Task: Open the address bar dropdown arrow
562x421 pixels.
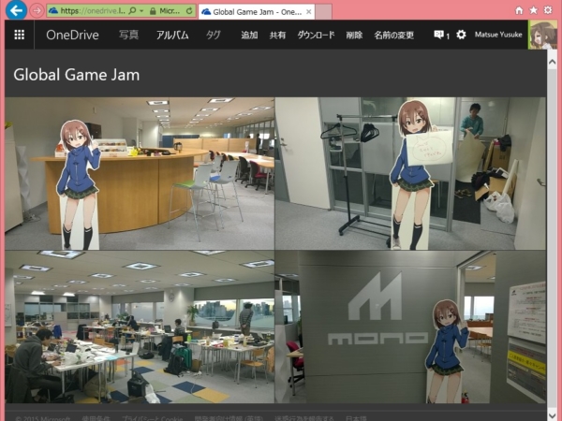Action: coord(141,11)
